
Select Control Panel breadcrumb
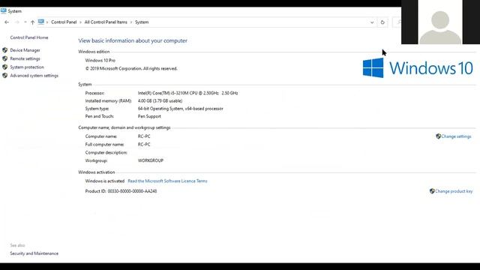[64, 22]
